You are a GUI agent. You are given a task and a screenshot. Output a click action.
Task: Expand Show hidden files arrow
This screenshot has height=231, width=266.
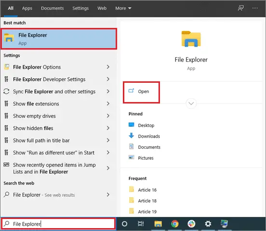click(108, 128)
